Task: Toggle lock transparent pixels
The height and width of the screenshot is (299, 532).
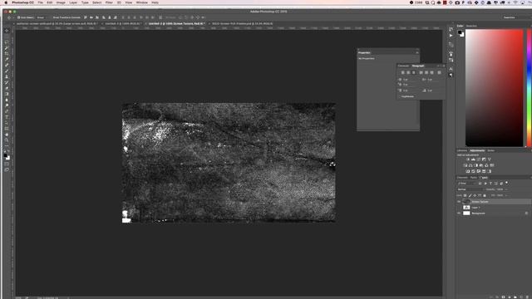Action: pos(465,196)
